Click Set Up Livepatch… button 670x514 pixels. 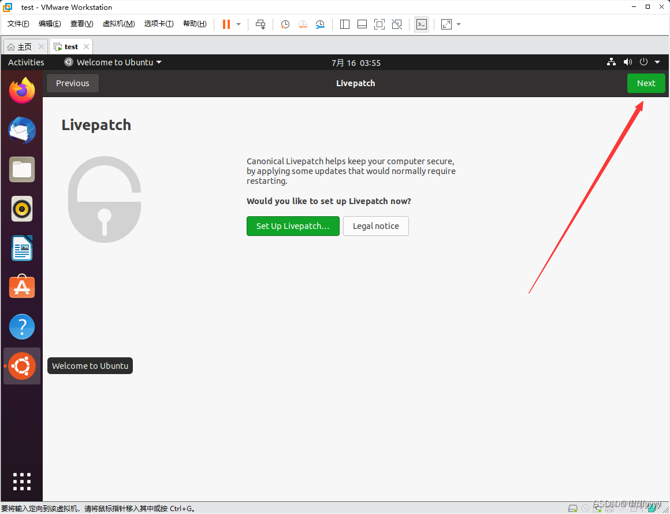pyautogui.click(x=293, y=226)
